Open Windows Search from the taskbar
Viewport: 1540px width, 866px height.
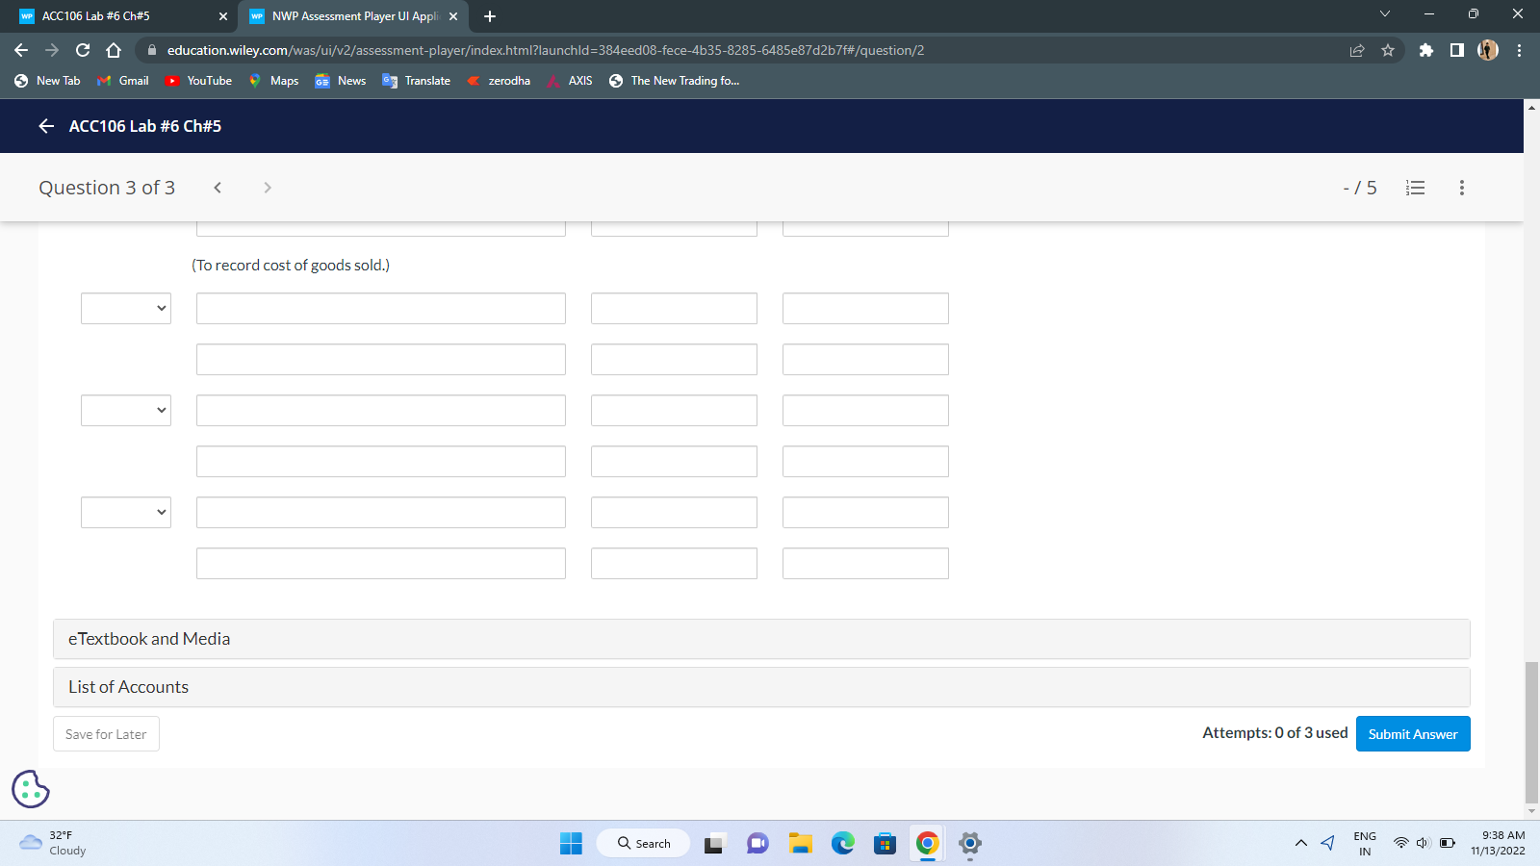(642, 842)
